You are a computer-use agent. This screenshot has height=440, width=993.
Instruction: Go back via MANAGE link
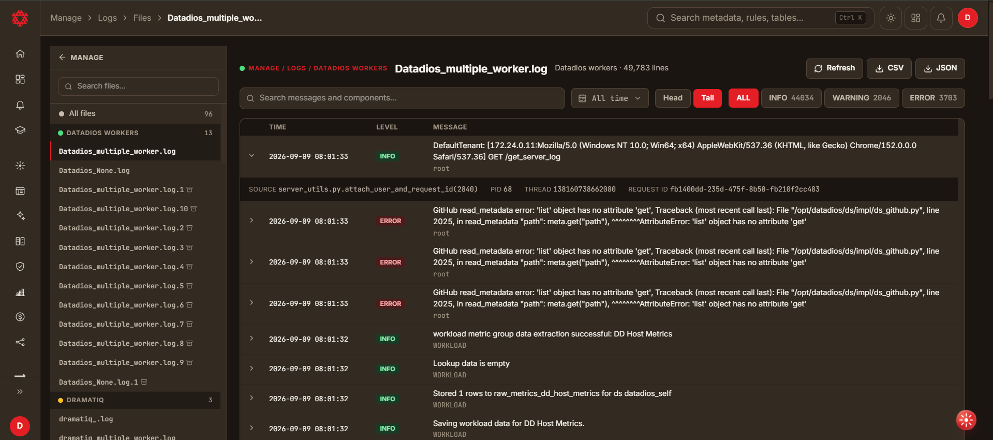(x=81, y=57)
